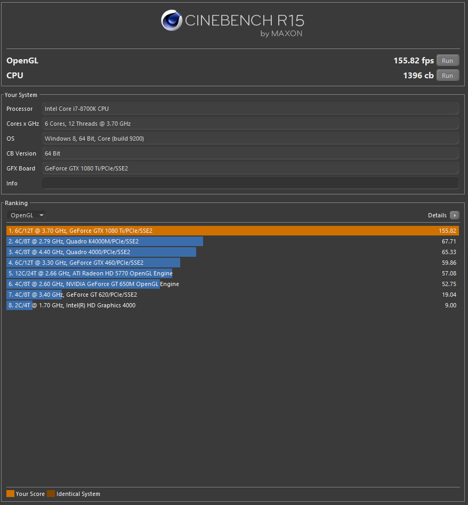Expand ranking Details arrow
Screen dimensions: 468x505
[x=455, y=215]
